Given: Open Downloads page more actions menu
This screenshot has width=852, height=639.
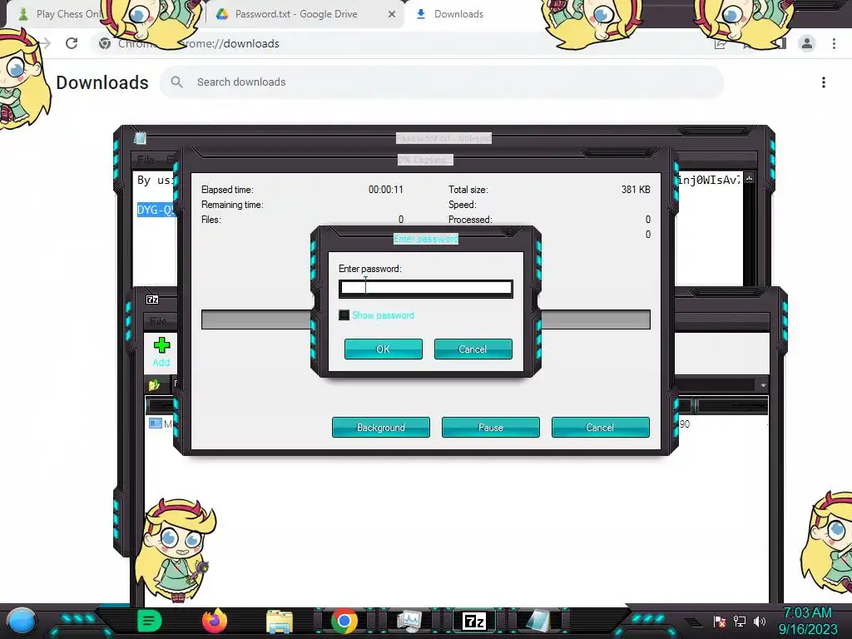Looking at the screenshot, I should click(824, 82).
